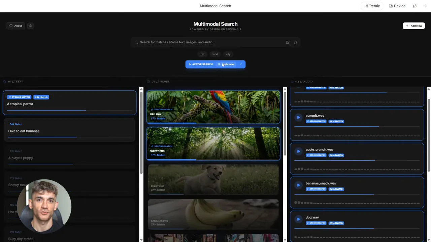Click the image column scrollbar
Screen dimensions: 431x242
click(285, 123)
